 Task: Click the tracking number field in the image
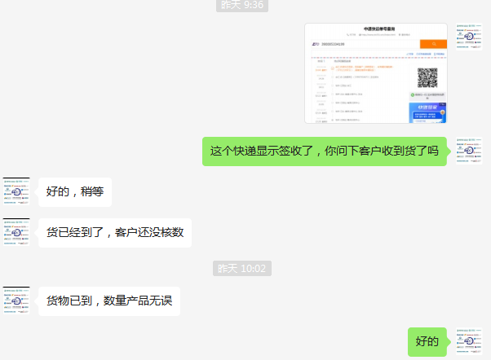pyautogui.click(x=365, y=44)
